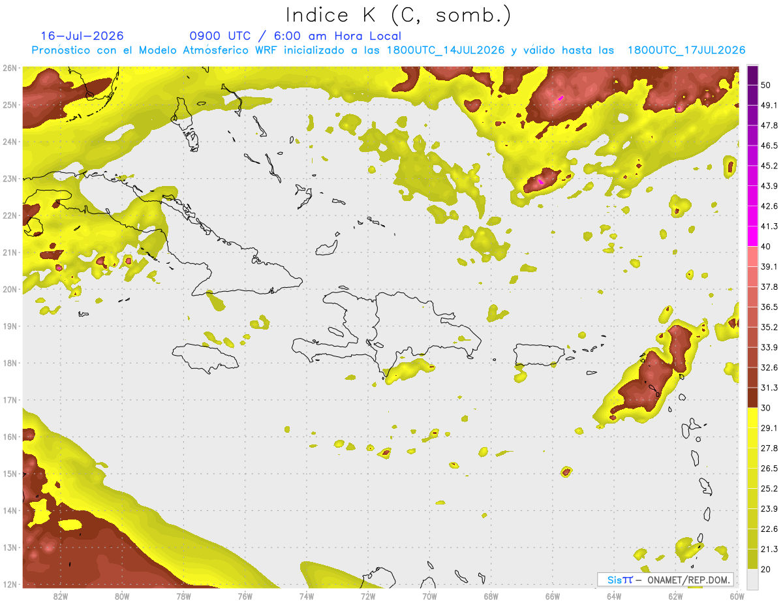Click the 16N latitude axis label
The height and width of the screenshot is (605, 783).
10,437
